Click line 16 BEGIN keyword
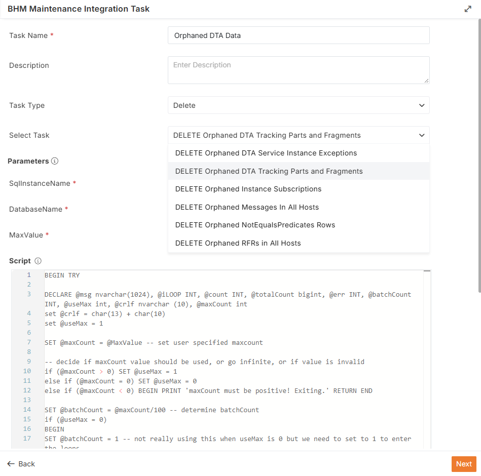 pyautogui.click(x=54, y=429)
